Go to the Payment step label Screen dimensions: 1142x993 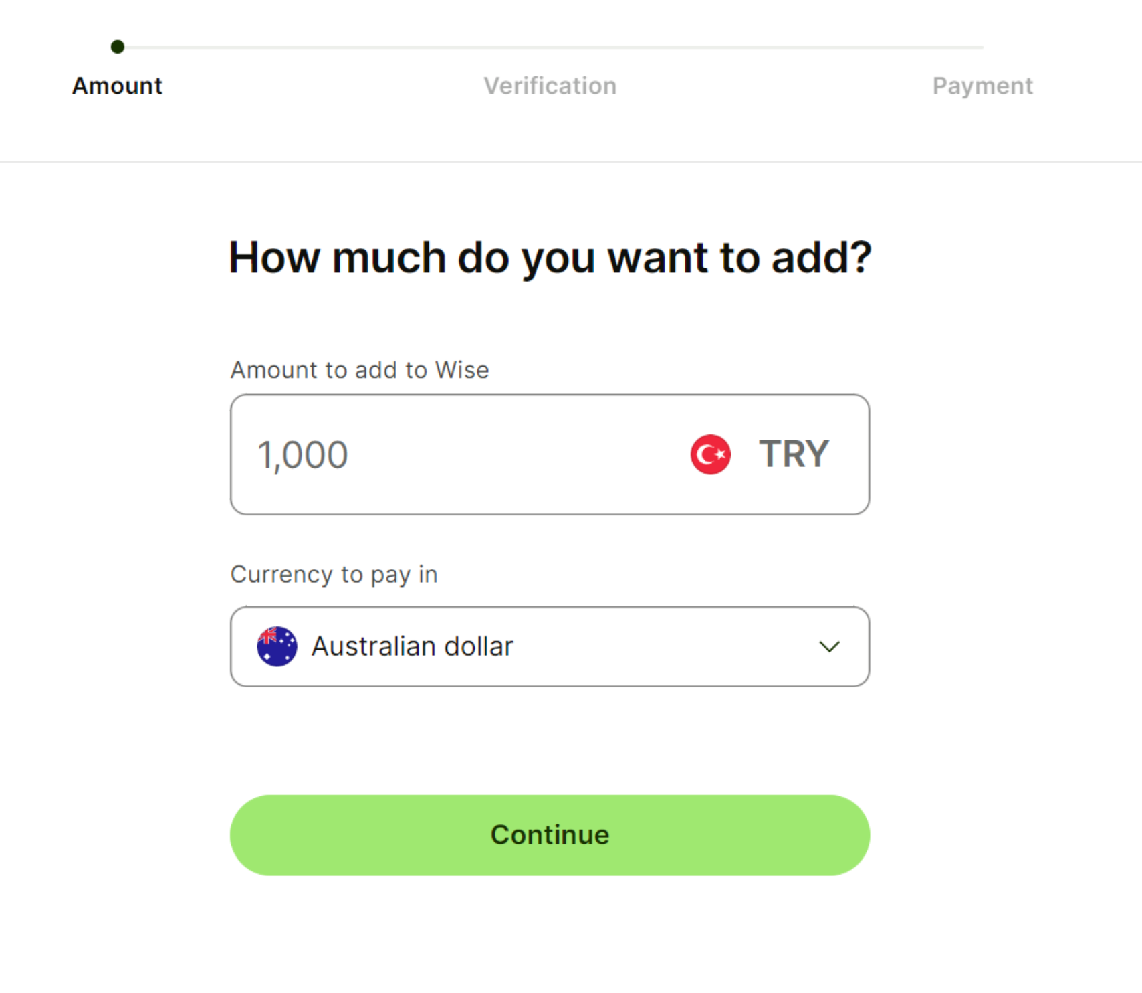click(982, 86)
